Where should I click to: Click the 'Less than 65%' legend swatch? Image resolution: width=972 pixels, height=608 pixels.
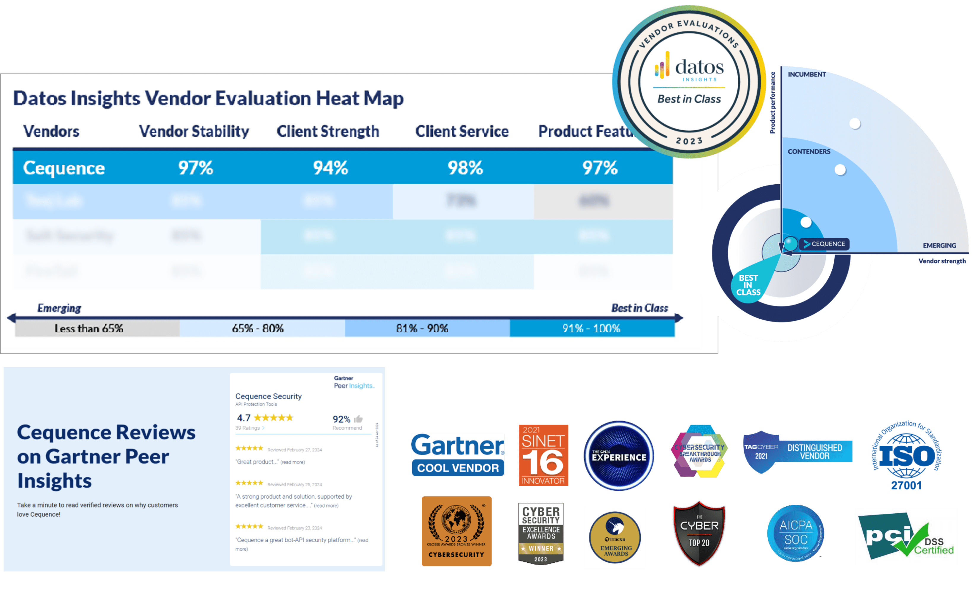(97, 328)
